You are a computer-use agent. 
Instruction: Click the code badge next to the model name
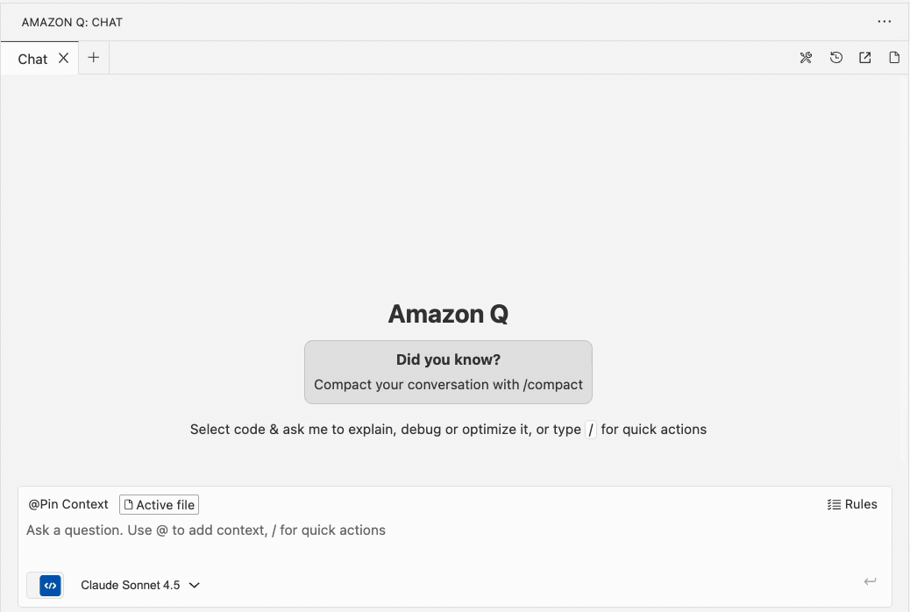45,585
